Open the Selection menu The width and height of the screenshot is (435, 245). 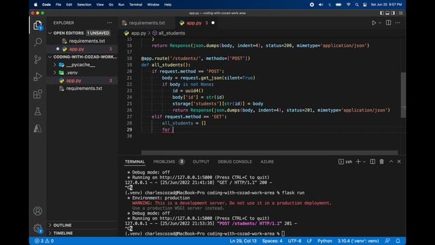pos(84,5)
